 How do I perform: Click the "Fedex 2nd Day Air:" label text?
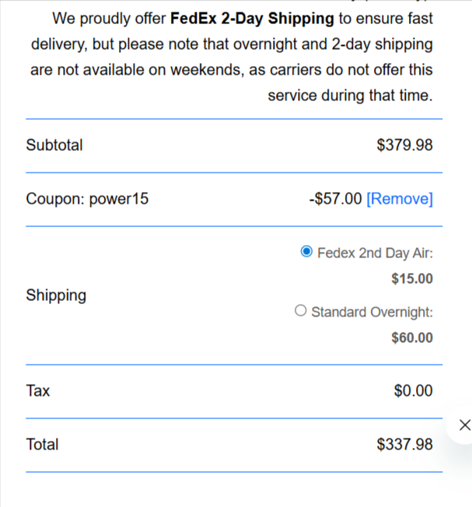click(375, 253)
